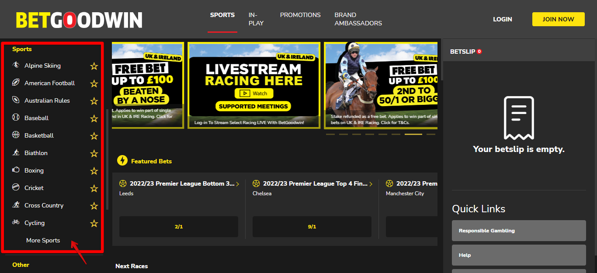Click the football icon beside Leeds market
This screenshot has width=597, height=273.
pyautogui.click(x=123, y=183)
